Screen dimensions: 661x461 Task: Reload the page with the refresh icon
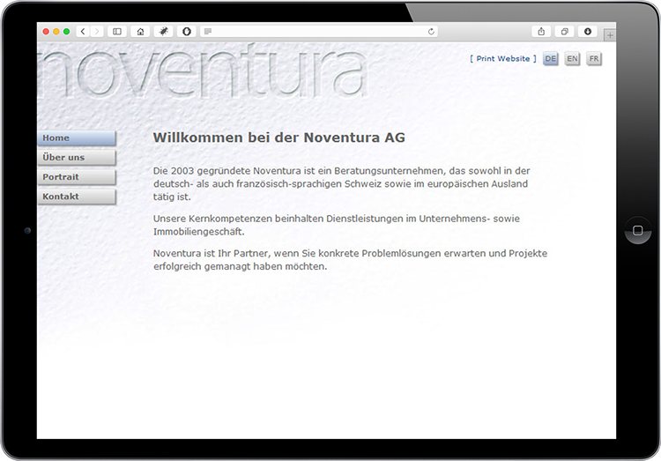[431, 31]
